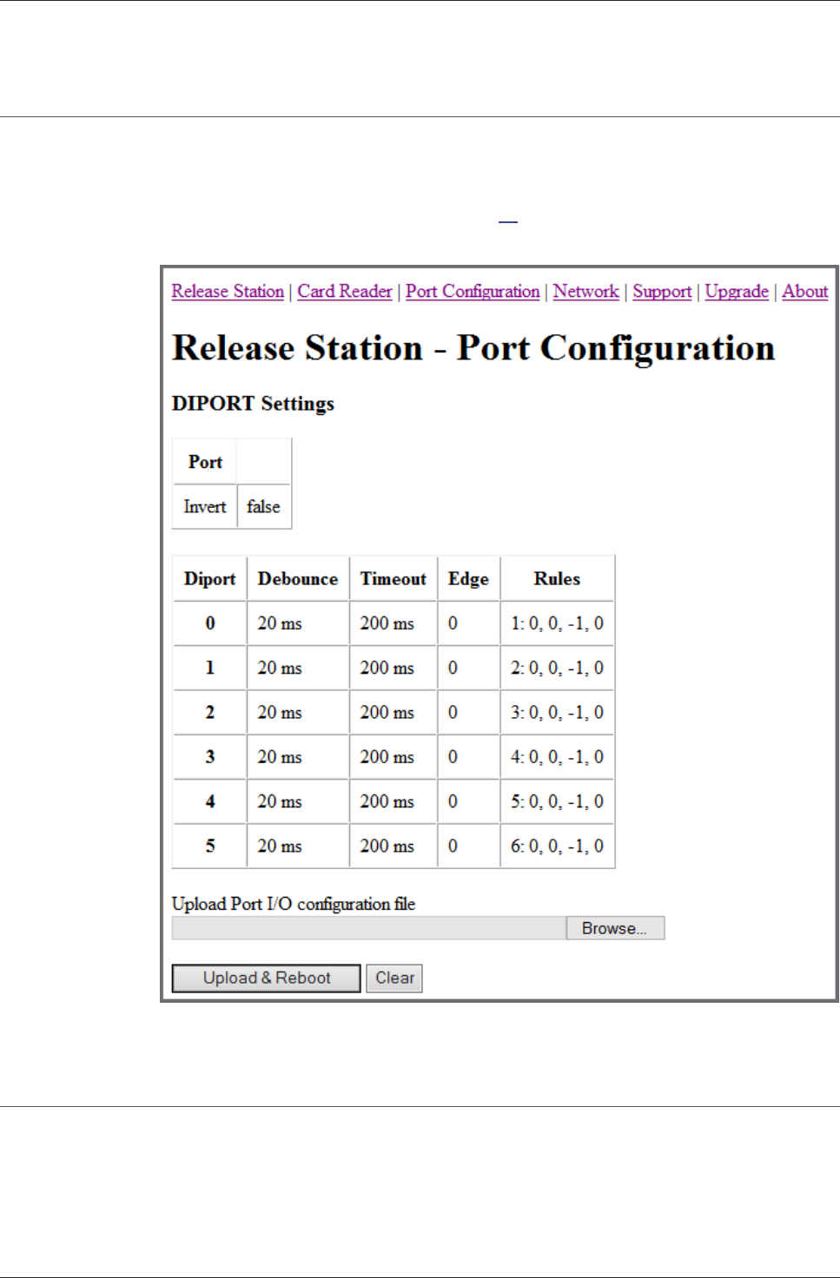Click the Browse... button
Image resolution: width=840 pixels, height=1278 pixels.
[615, 928]
